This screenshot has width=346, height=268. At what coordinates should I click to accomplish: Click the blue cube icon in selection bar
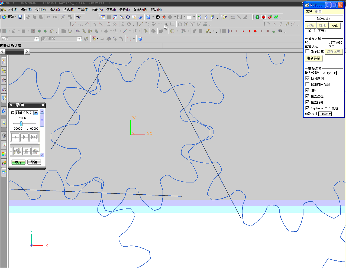pos(140,39)
